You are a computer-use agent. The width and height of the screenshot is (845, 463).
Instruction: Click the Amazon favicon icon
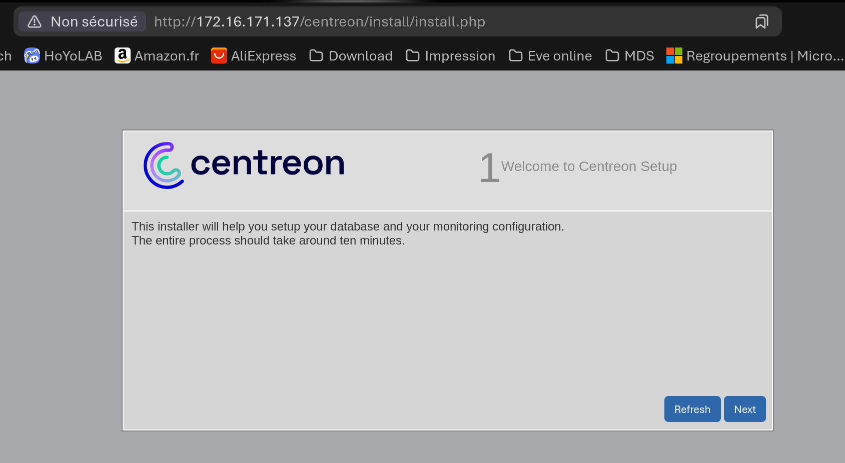click(123, 55)
